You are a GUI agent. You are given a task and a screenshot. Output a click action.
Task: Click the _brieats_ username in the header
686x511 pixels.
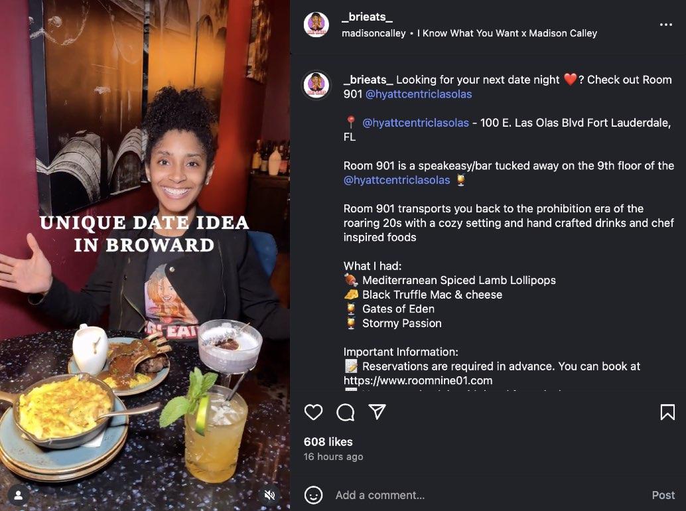click(367, 17)
